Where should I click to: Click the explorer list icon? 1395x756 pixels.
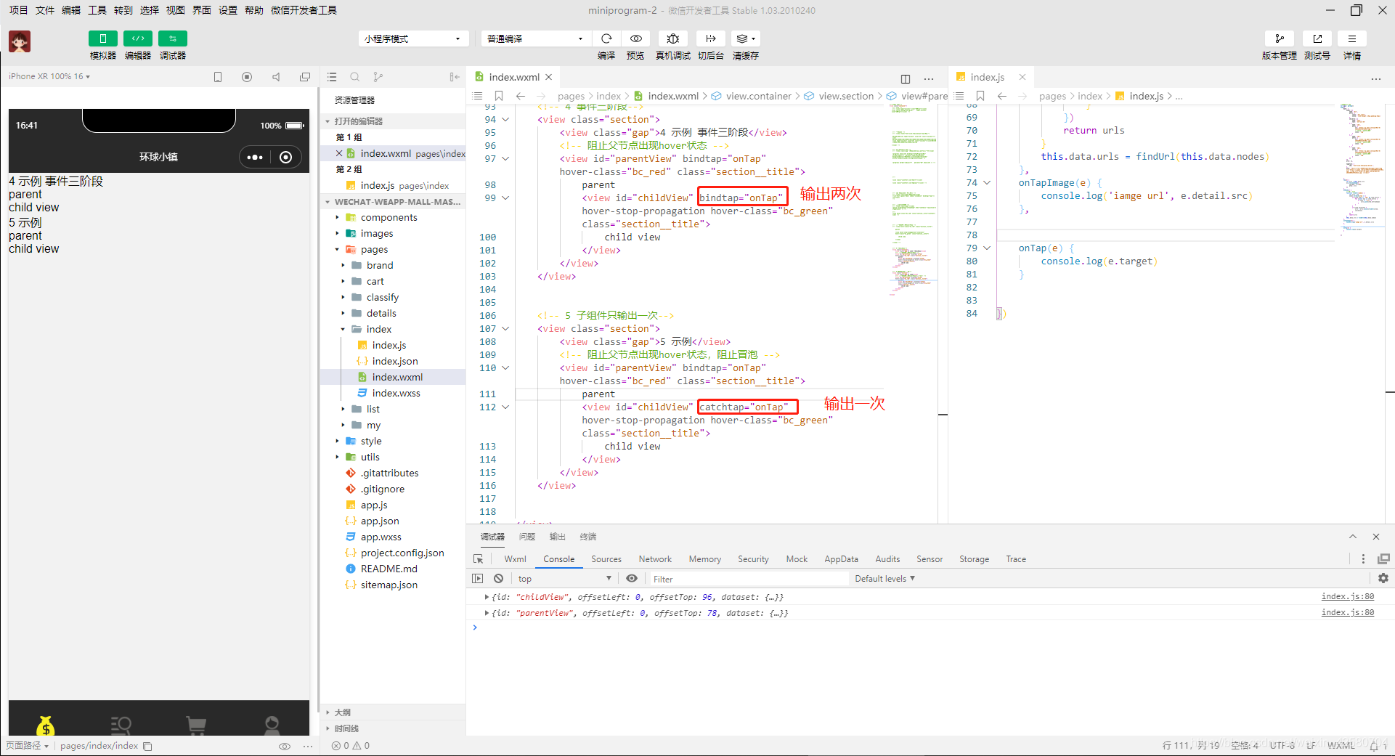pyautogui.click(x=332, y=77)
